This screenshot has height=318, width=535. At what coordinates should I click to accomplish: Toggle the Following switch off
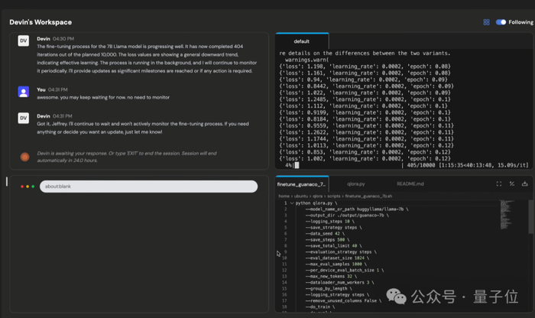501,22
